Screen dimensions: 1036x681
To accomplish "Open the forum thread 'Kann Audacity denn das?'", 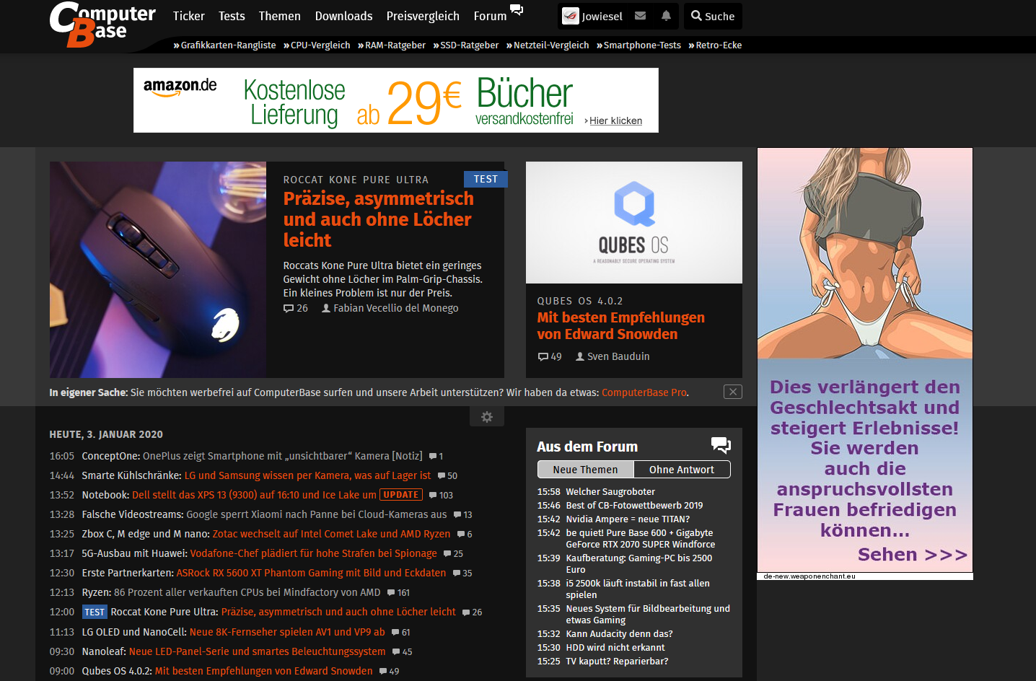I will (x=619, y=634).
